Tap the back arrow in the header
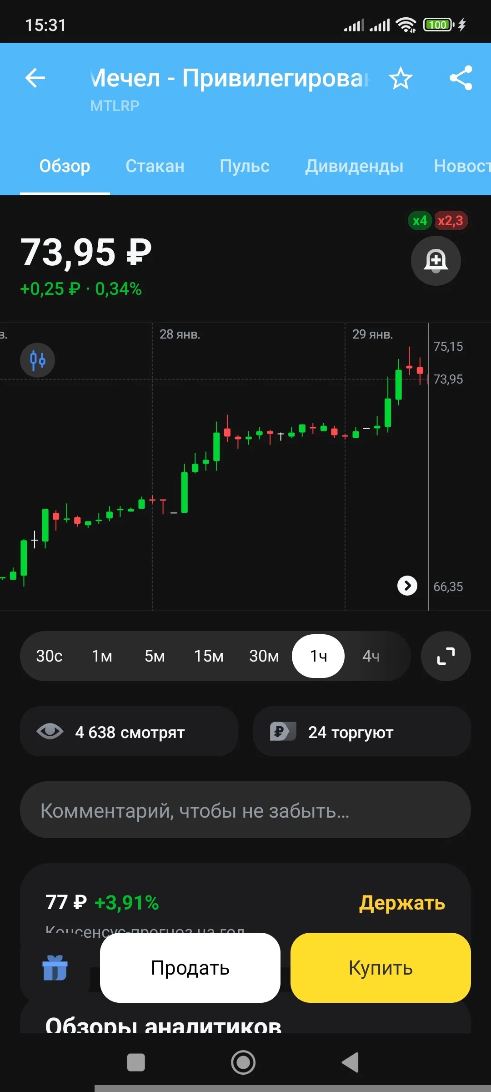The width and height of the screenshot is (491, 1092). [35, 78]
